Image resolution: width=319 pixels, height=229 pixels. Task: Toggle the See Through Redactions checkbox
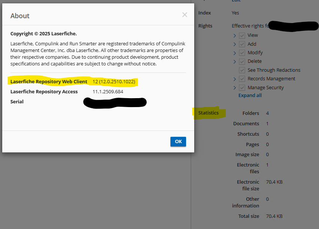point(242,70)
